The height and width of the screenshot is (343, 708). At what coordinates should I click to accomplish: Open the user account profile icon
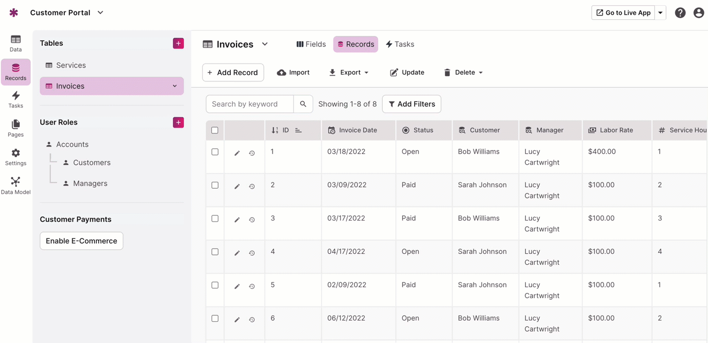(x=699, y=13)
